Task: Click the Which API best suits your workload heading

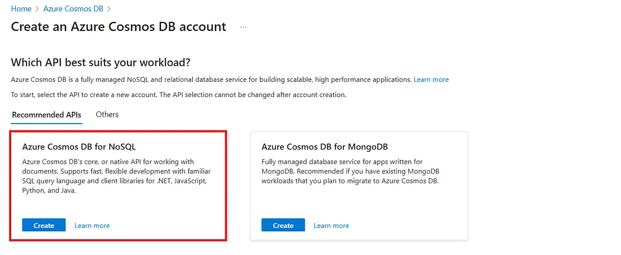Action: 100,62
